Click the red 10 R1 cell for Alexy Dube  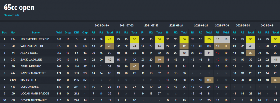point(218,53)
